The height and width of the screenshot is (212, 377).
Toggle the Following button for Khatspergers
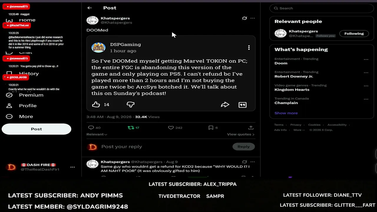pos(354,34)
